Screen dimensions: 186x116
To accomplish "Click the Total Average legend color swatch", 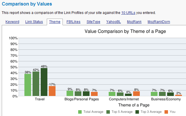I will click(x=80, y=112).
